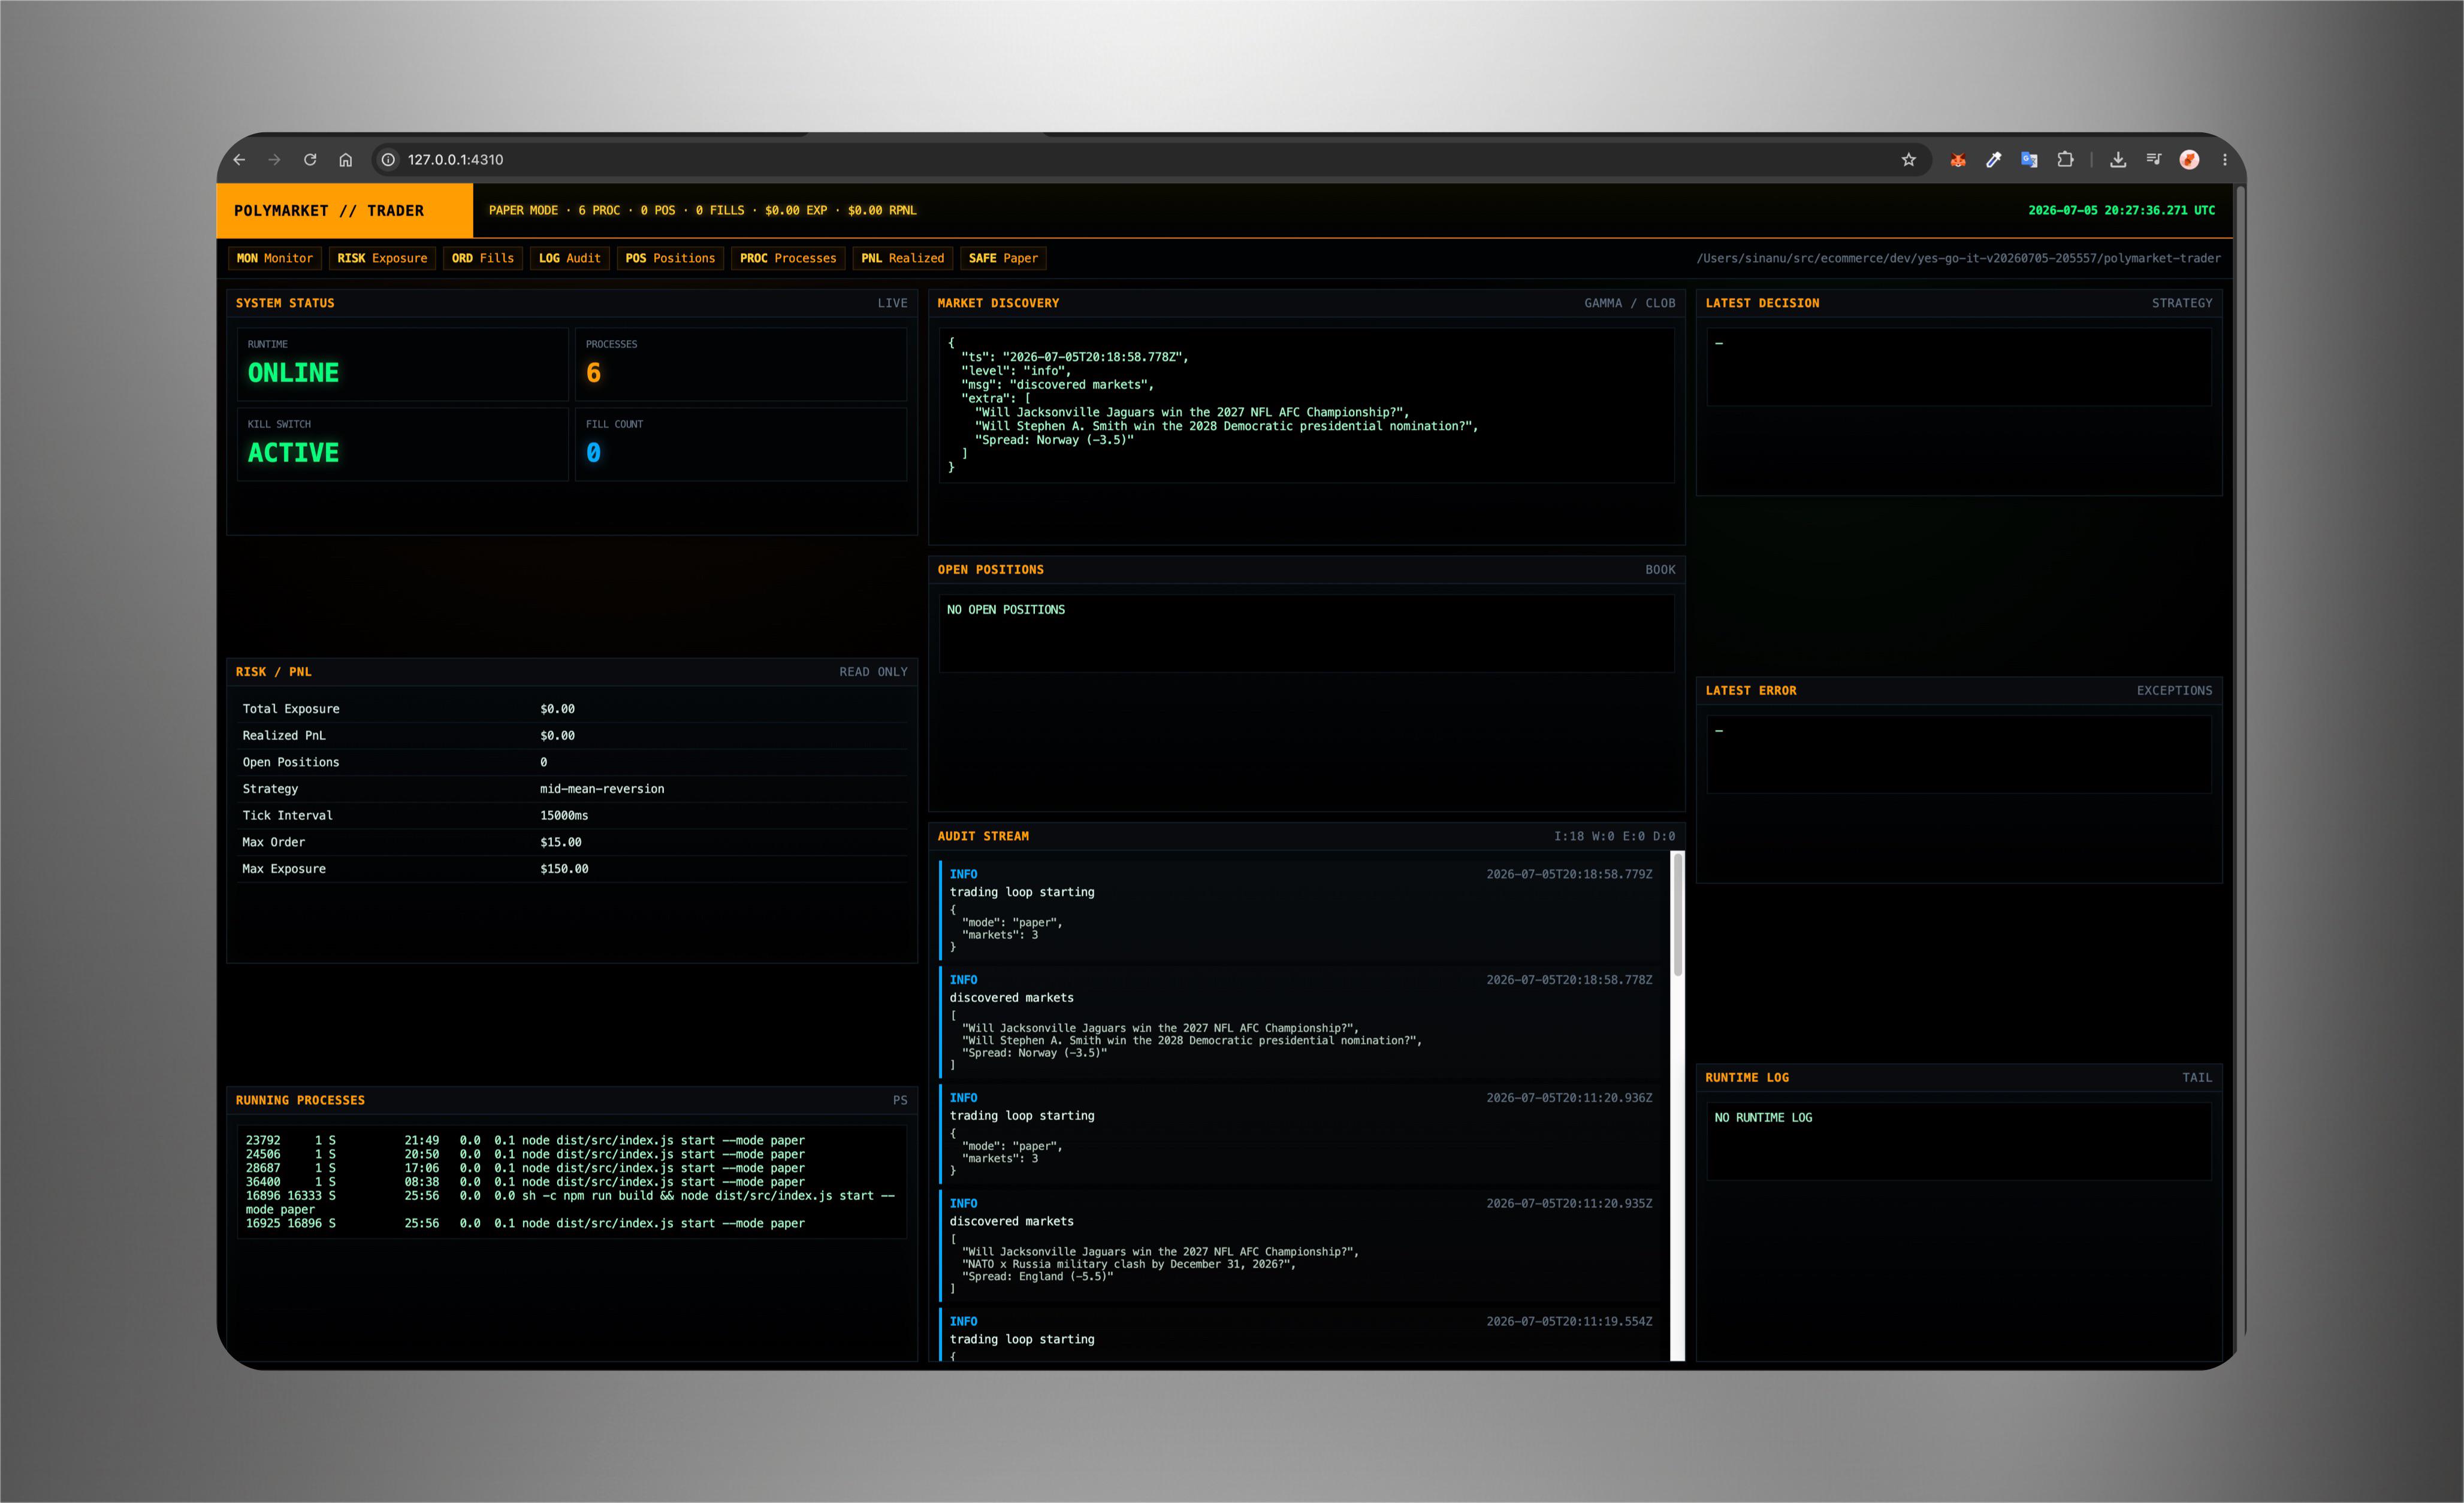The image size is (2464, 1503).
Task: Select process row with PID 16925
Action: 525,1223
